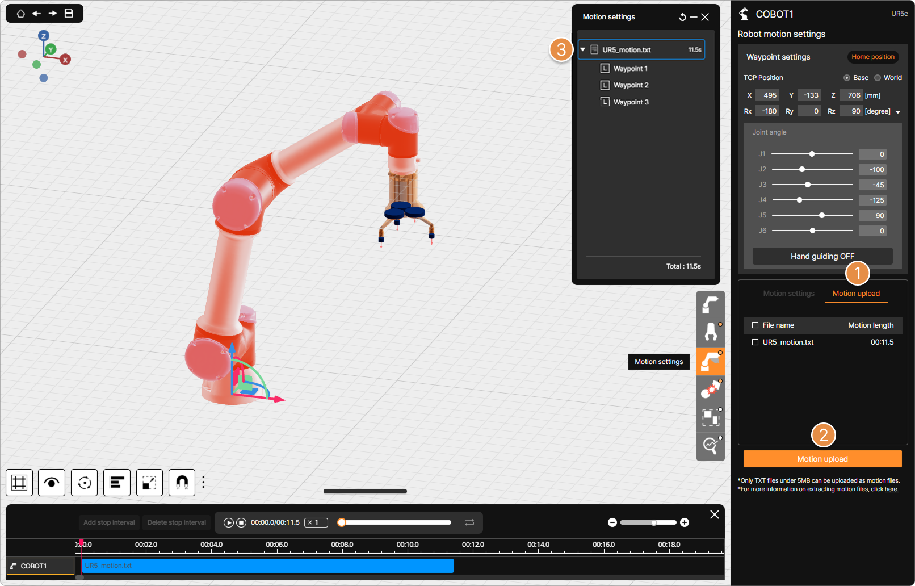Open the degree unit dropdown arrow
Screen dimensions: 915x586
coord(898,112)
